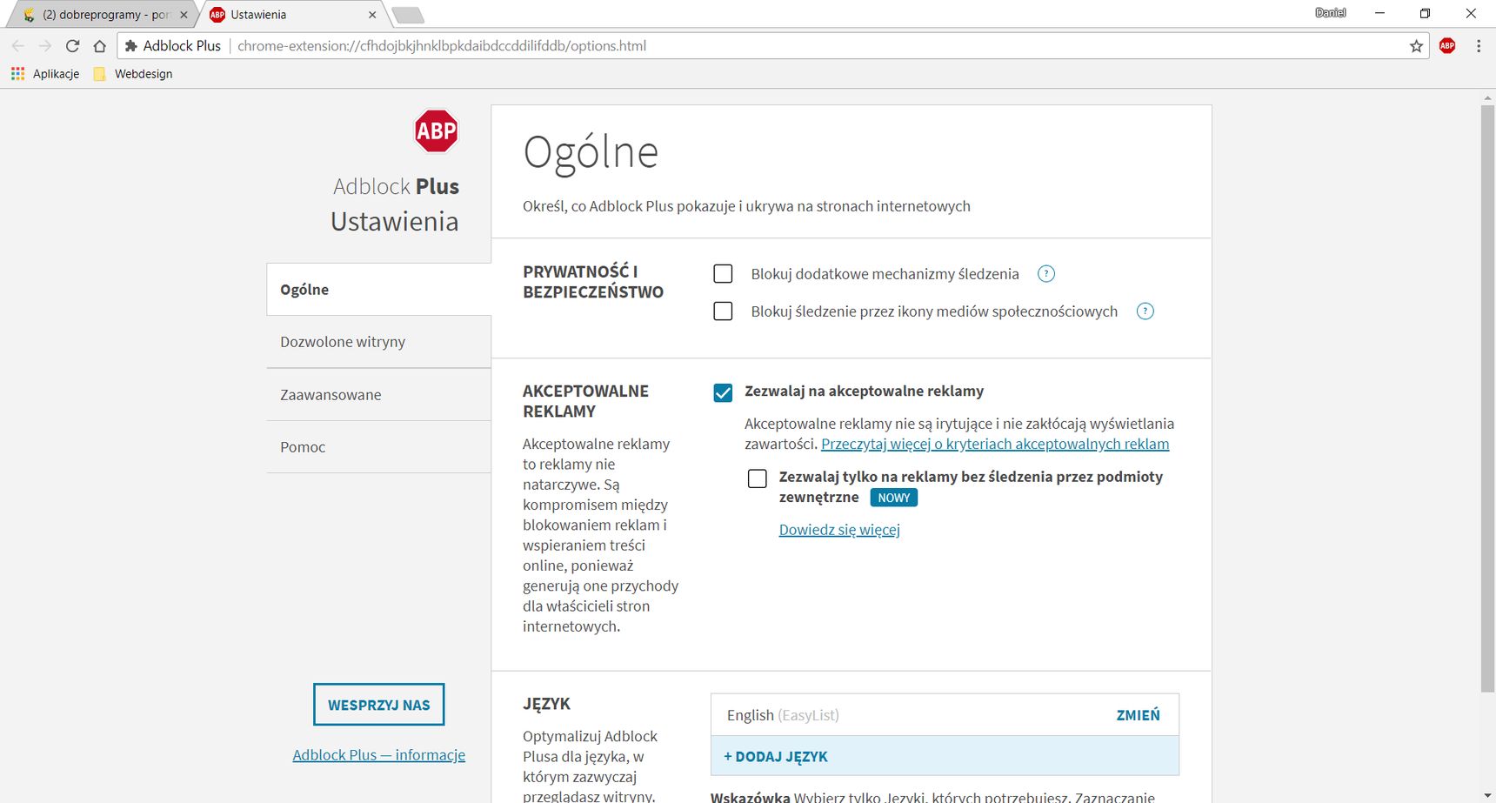
Task: Open the Pomoc section
Action: tap(379, 447)
